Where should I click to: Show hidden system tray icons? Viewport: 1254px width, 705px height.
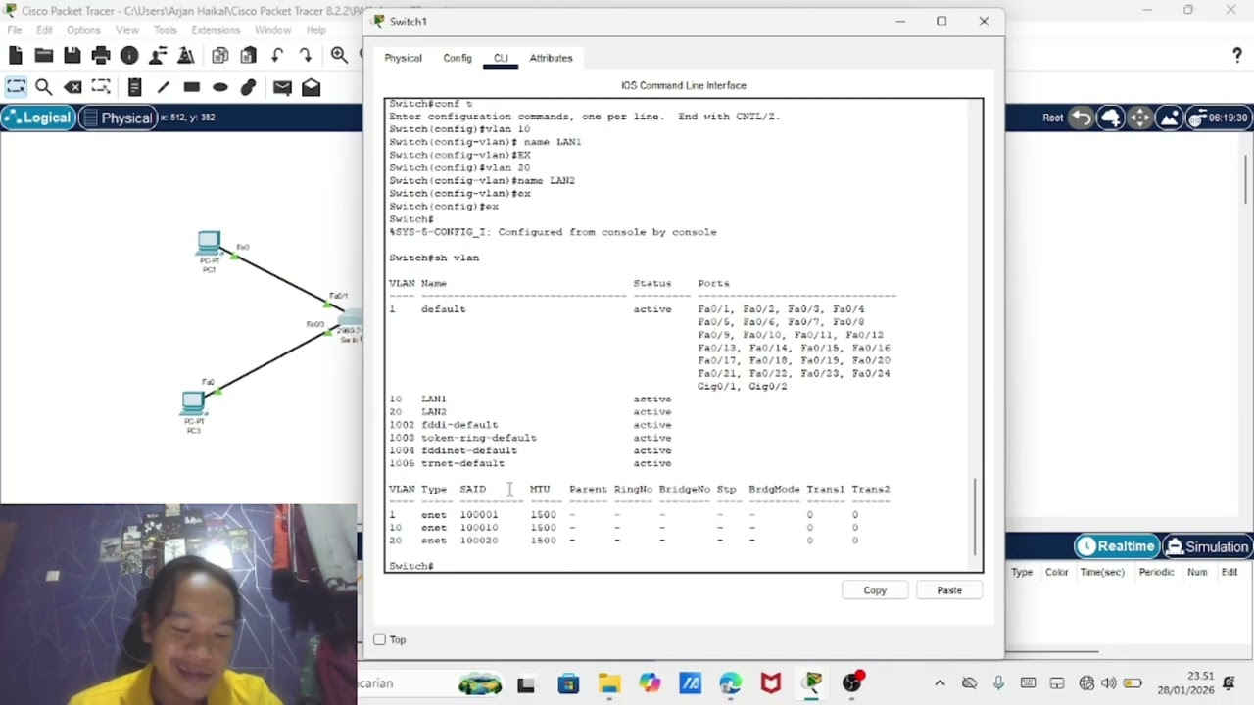point(940,683)
